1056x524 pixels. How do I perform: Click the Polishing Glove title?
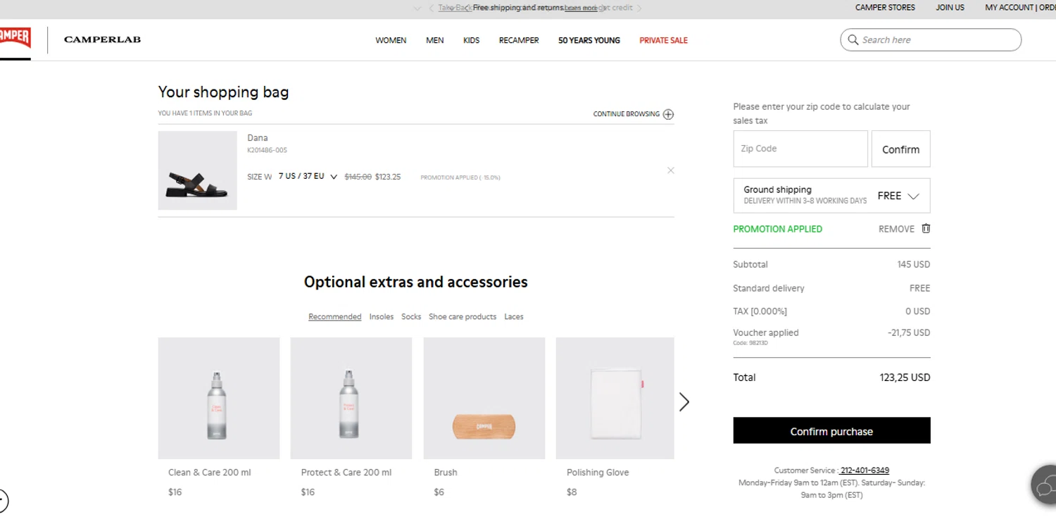click(x=598, y=473)
